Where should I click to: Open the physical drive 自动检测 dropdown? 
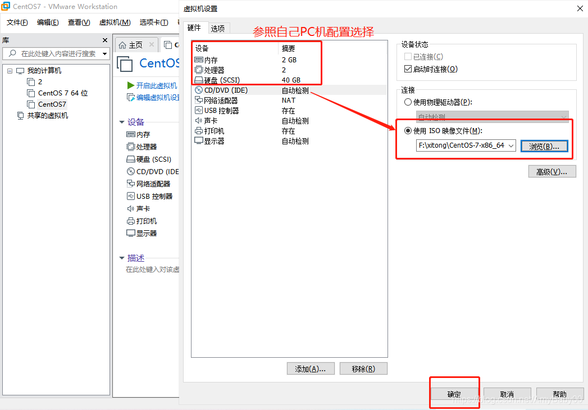pyautogui.click(x=493, y=117)
